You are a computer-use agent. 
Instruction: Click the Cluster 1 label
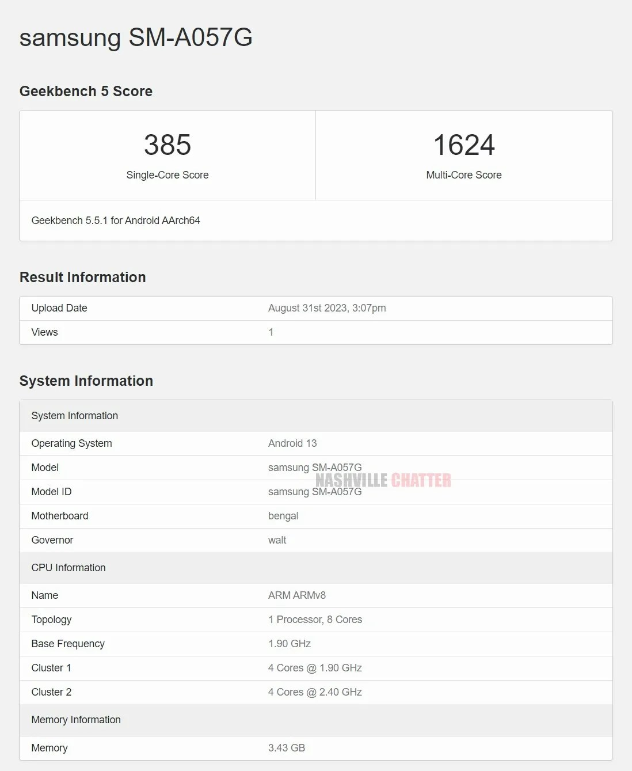[x=51, y=668]
